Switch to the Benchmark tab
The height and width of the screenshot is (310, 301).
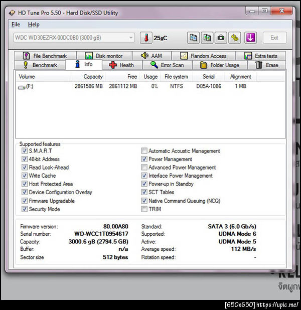(x=40, y=65)
